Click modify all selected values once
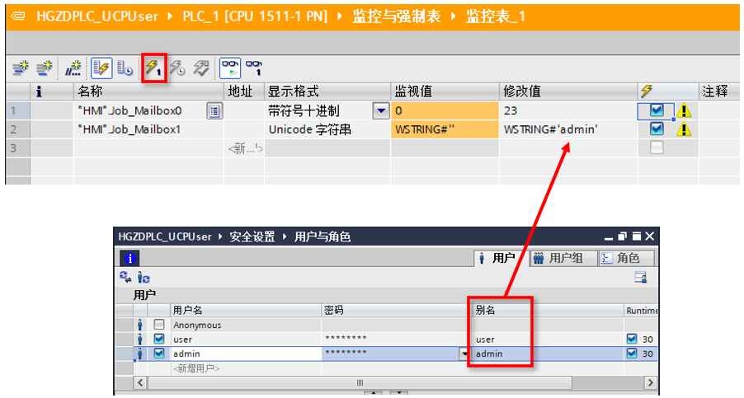 [x=153, y=68]
